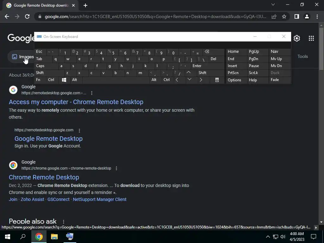
Task: Toggle the Fade key on On-Screen Keyboard
Action: point(280,80)
